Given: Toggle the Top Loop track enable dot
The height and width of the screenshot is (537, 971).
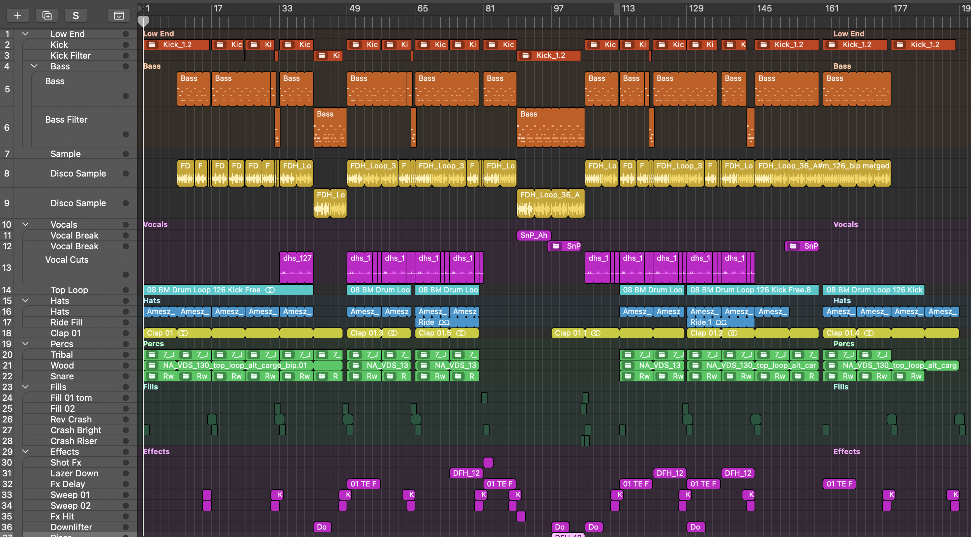Looking at the screenshot, I should tap(125, 290).
